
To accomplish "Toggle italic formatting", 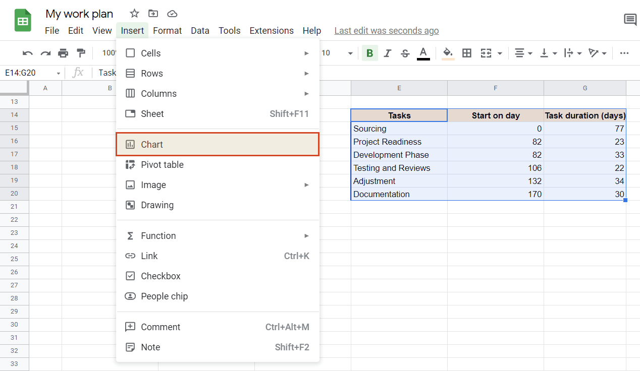I will pos(387,53).
